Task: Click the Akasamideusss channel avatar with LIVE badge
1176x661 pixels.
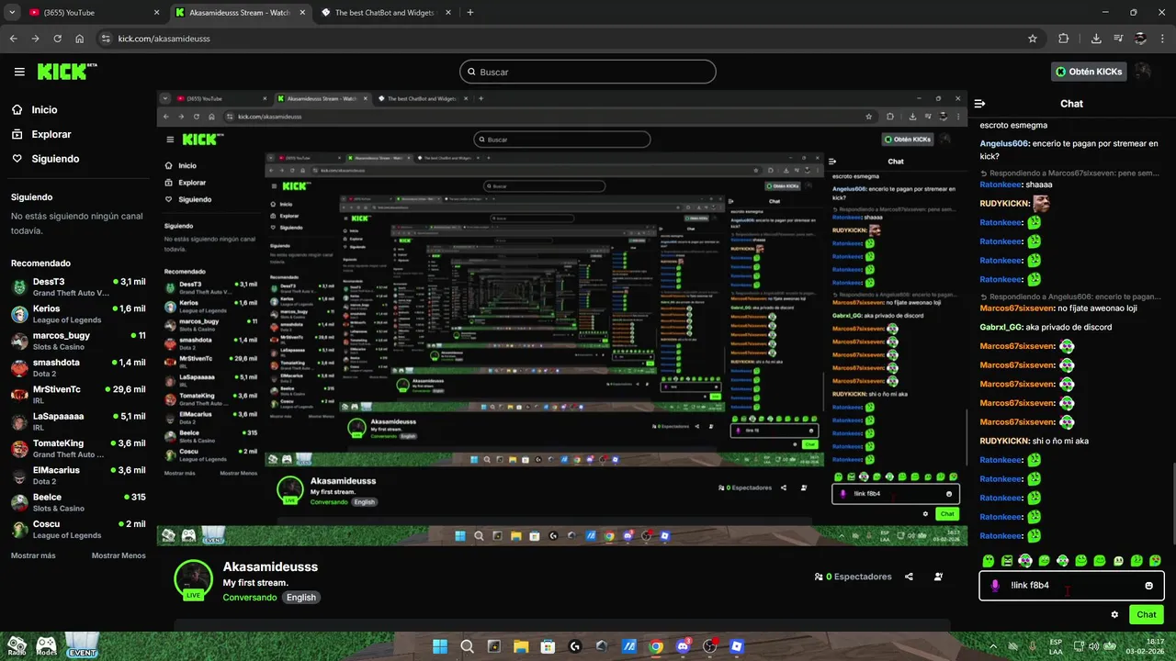Action: click(193, 579)
